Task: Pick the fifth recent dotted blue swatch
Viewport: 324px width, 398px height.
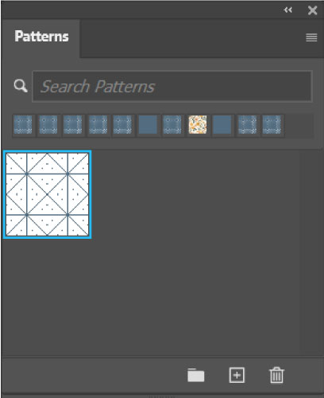Action: click(x=122, y=124)
